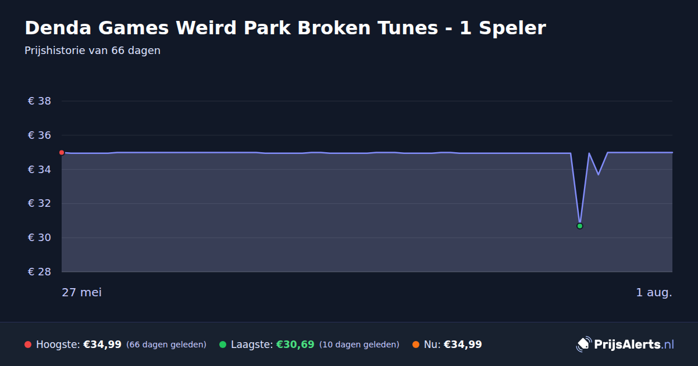Click the green Laagste legend dot
Image resolution: width=698 pixels, height=366 pixels.
pos(223,345)
